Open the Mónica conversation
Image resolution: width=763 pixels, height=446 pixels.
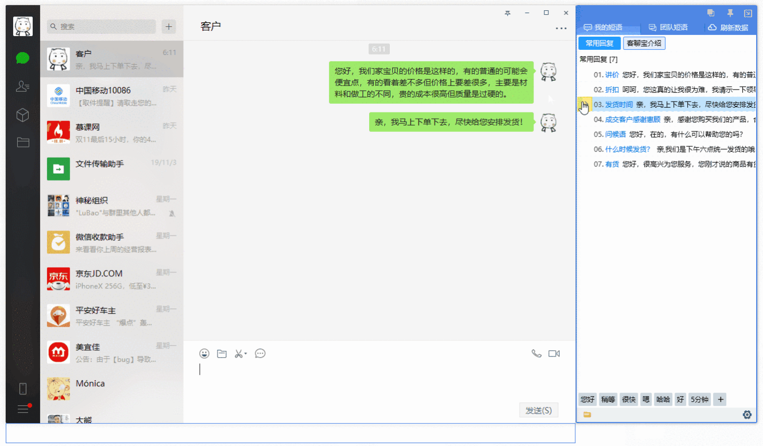[112, 389]
